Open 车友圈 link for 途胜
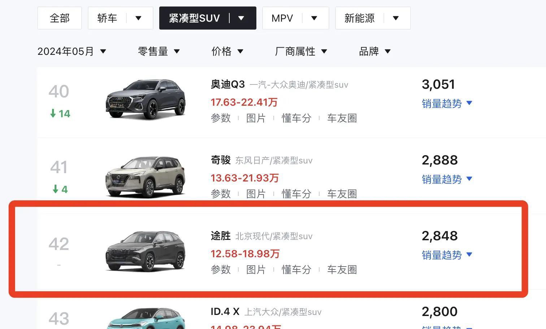Image resolution: width=546 pixels, height=329 pixels. (342, 269)
